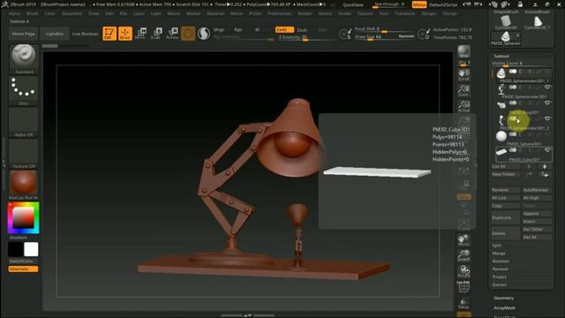Expand the Extract section
Image resolution: width=565 pixels, height=318 pixels.
coord(500,285)
